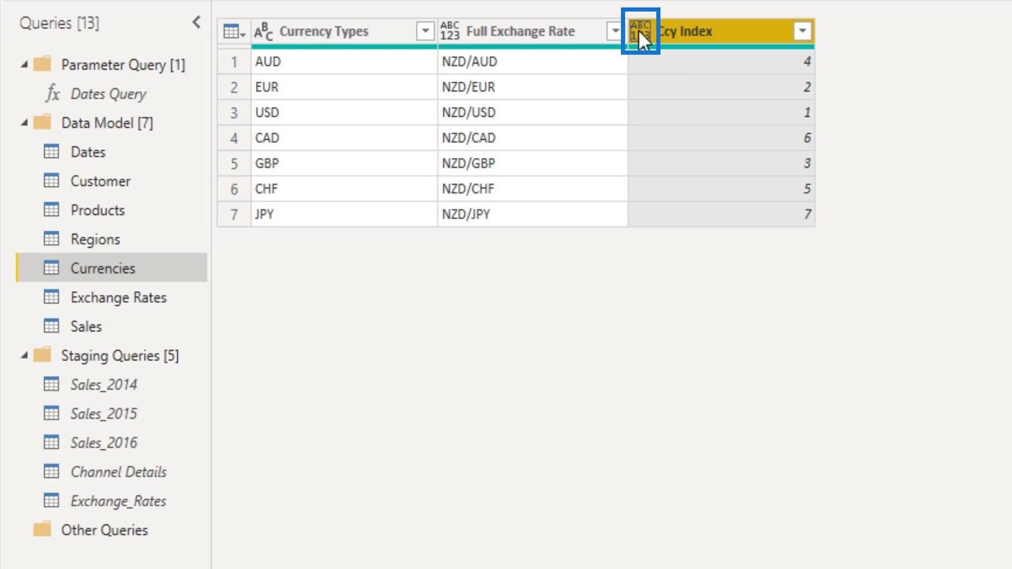
Task: Select the Products query
Action: 97,210
